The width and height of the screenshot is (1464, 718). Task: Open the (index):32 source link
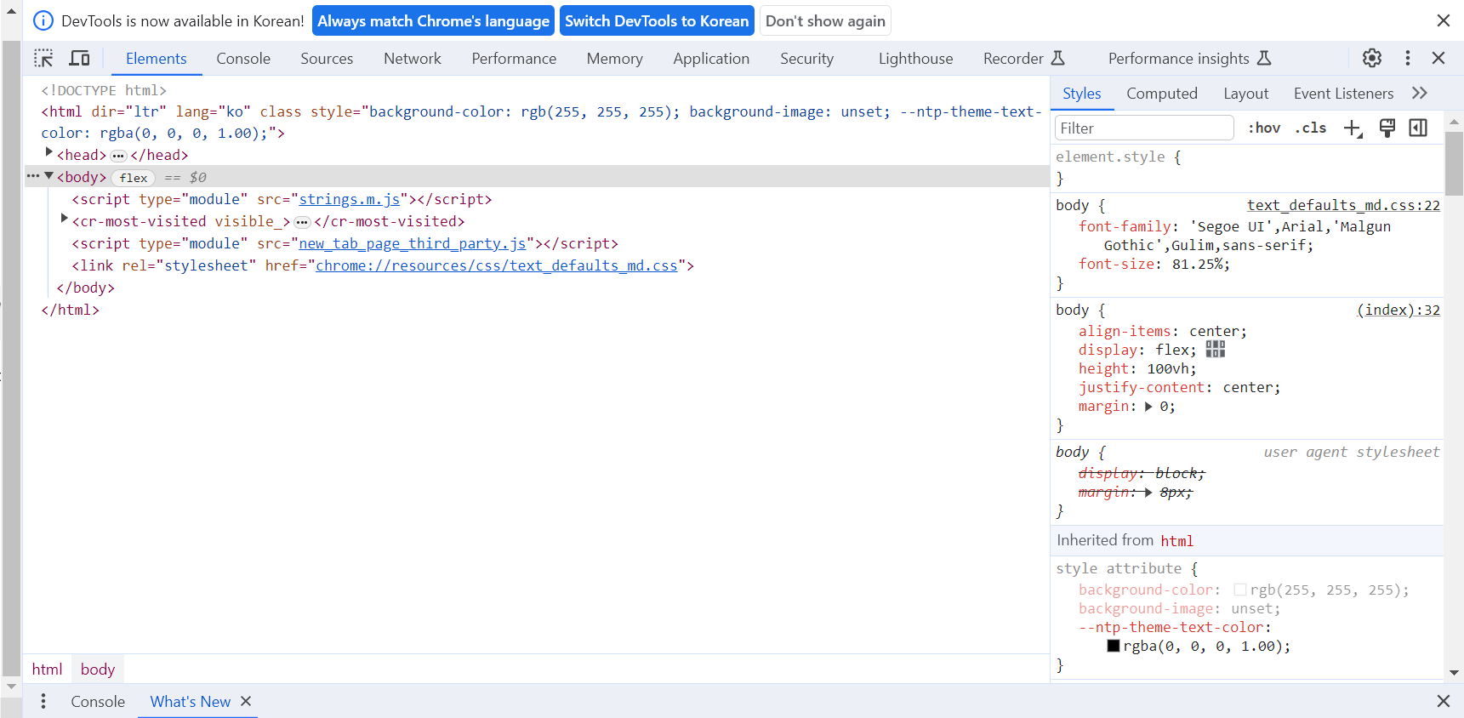[x=1398, y=310]
